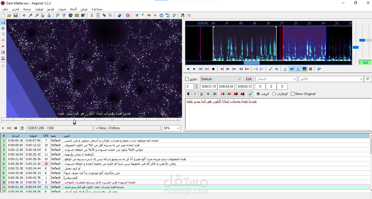Open font face chooser fn button

(215, 94)
